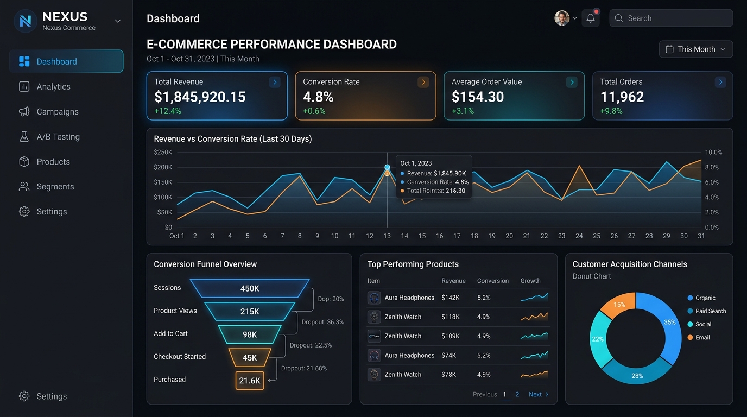
Task: Click the Nexus N logo
Action: (x=25, y=21)
